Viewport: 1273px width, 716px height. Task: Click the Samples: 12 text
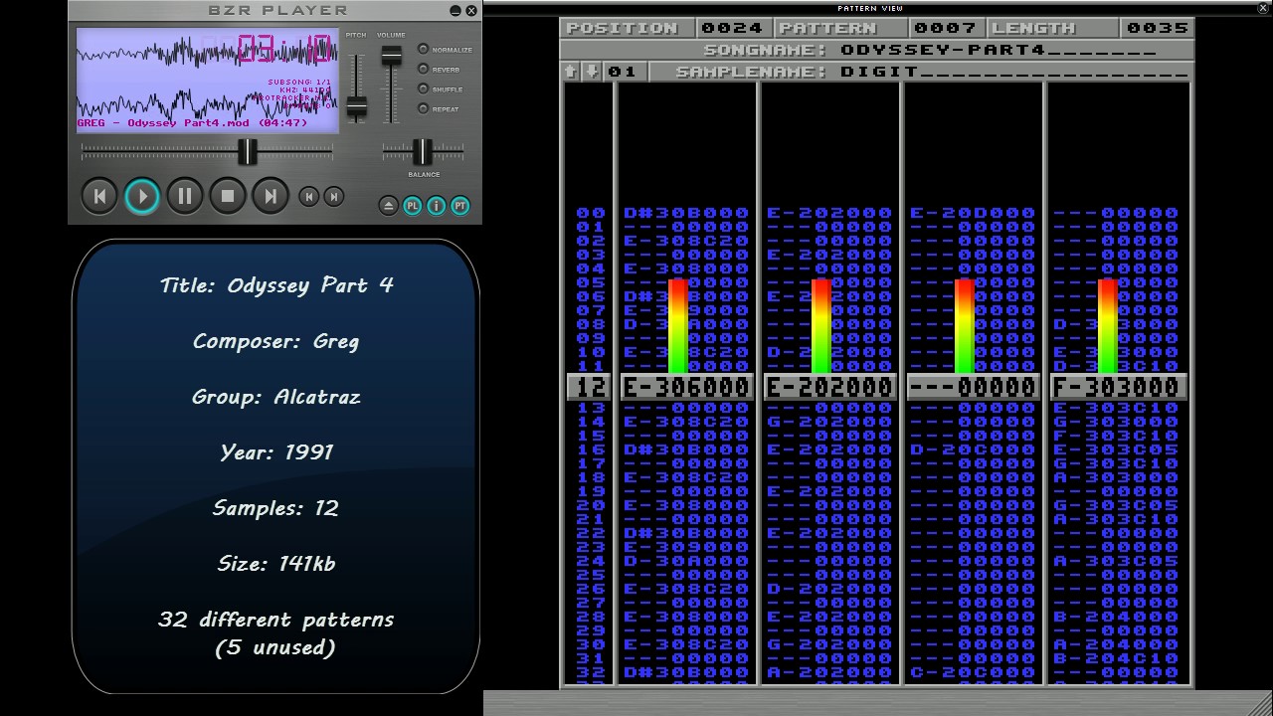(x=276, y=508)
